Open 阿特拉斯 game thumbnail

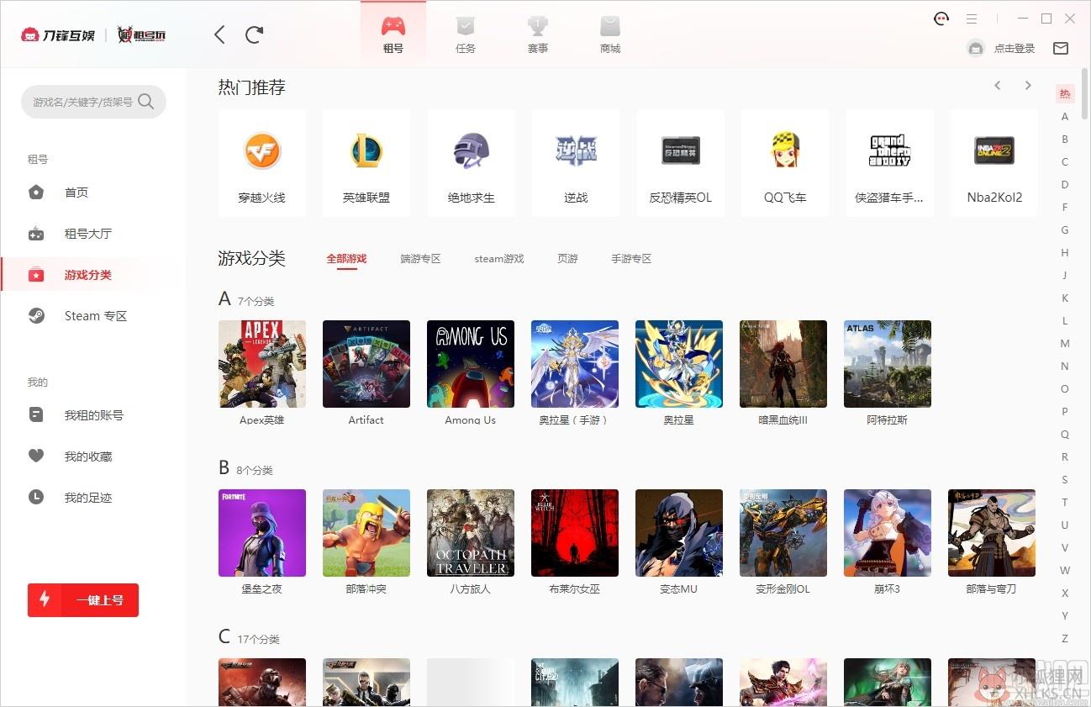click(888, 364)
